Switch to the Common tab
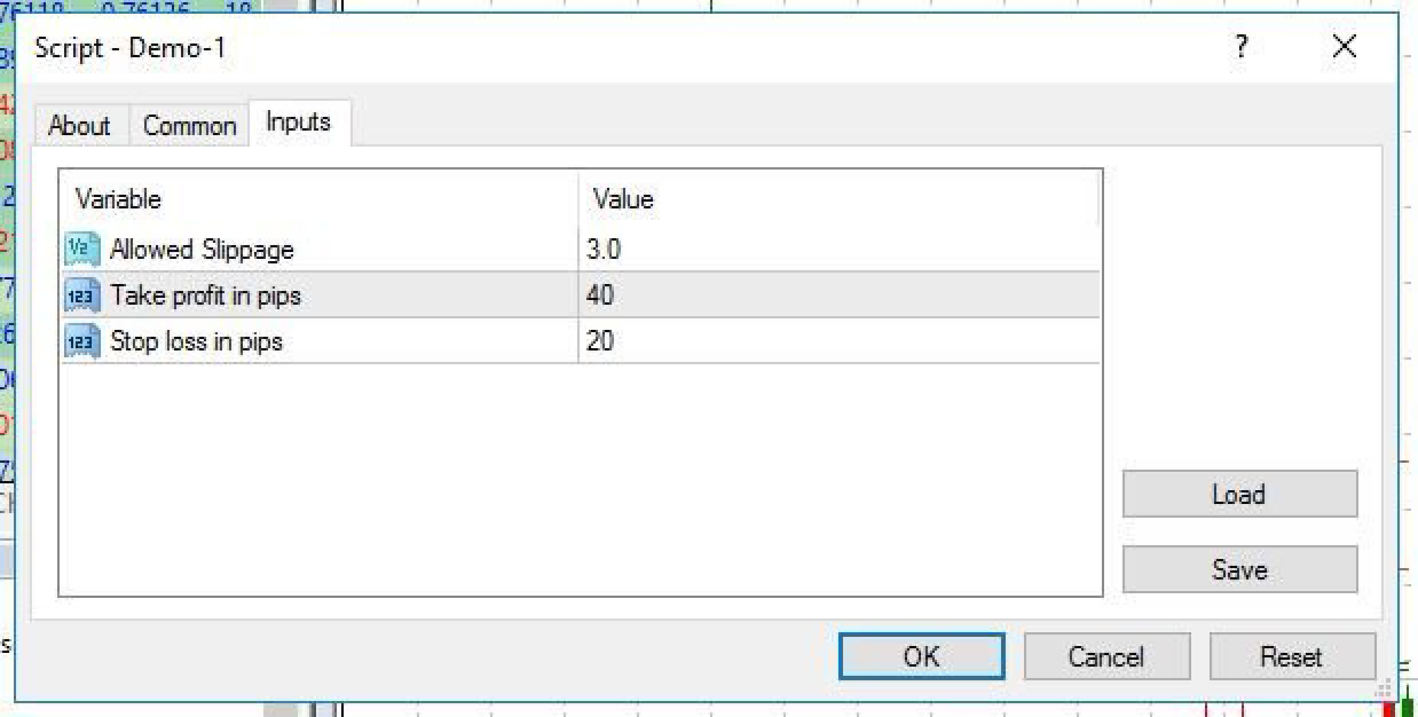 point(189,125)
